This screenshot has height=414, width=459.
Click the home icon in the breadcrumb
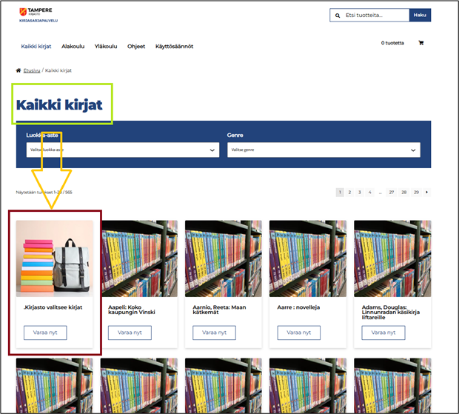[19, 70]
